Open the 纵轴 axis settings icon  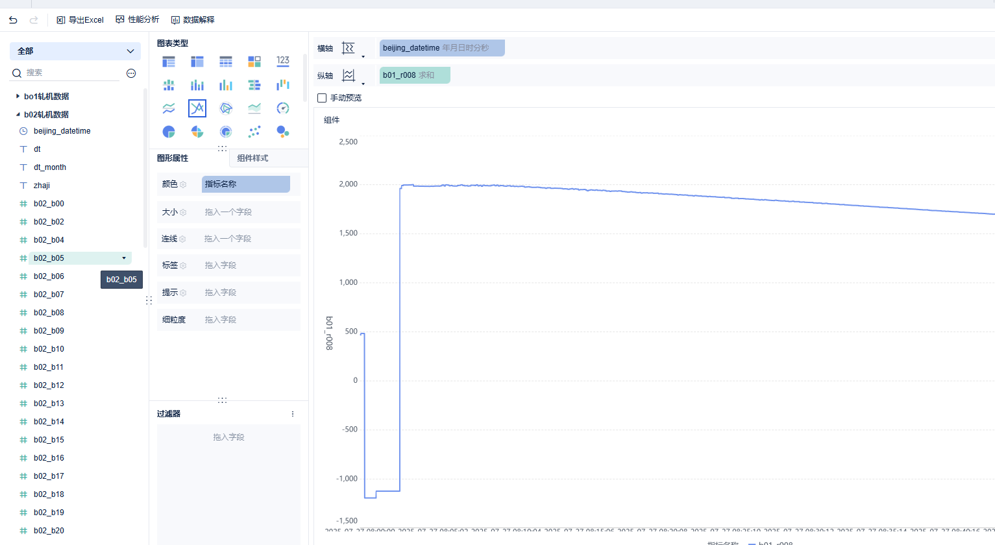(x=349, y=75)
